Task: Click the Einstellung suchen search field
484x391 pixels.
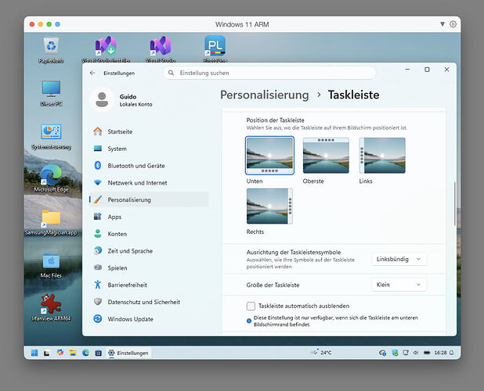Action: [269, 73]
